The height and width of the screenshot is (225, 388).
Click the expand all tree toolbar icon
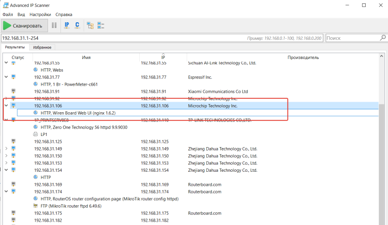[x=90, y=25]
